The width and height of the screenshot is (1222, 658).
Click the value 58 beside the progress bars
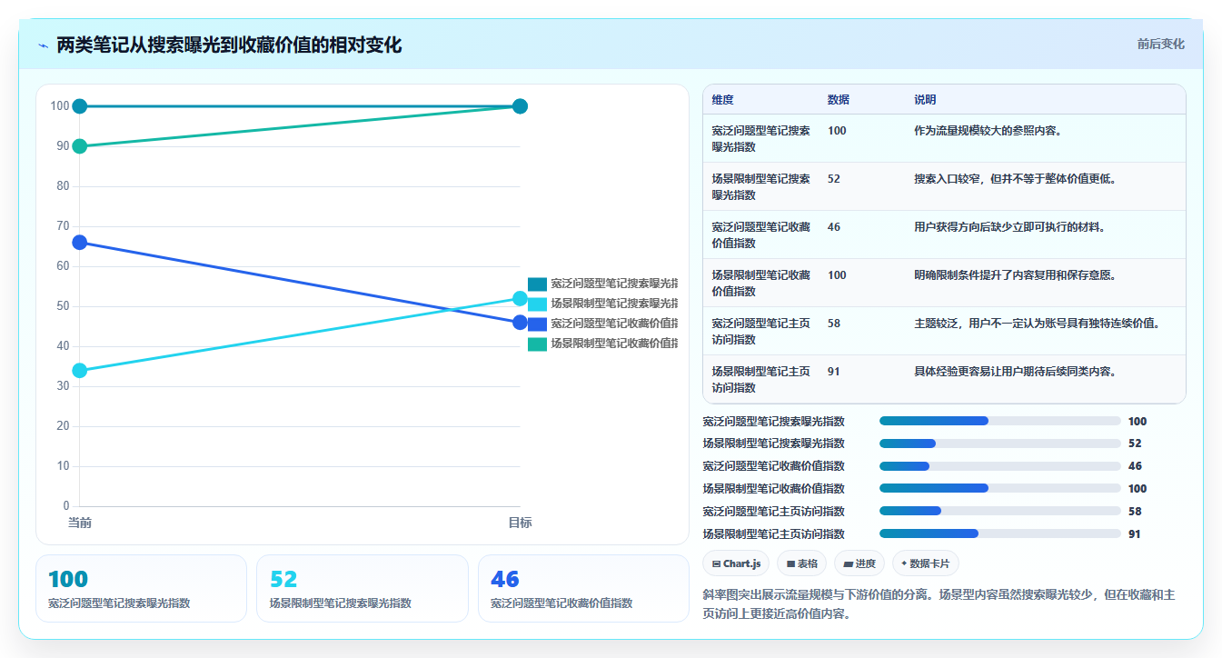[x=1134, y=512]
